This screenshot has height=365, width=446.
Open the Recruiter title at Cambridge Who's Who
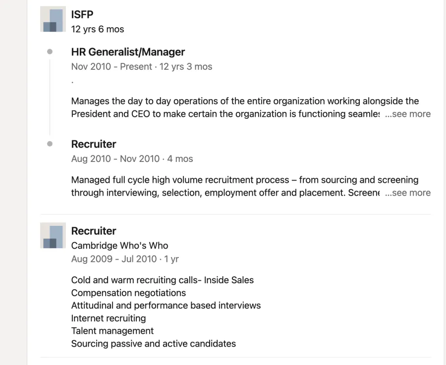click(94, 231)
